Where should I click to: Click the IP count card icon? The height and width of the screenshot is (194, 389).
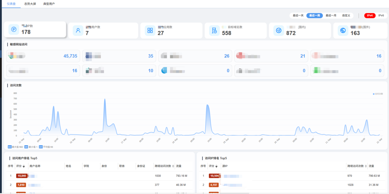click(x=14, y=30)
